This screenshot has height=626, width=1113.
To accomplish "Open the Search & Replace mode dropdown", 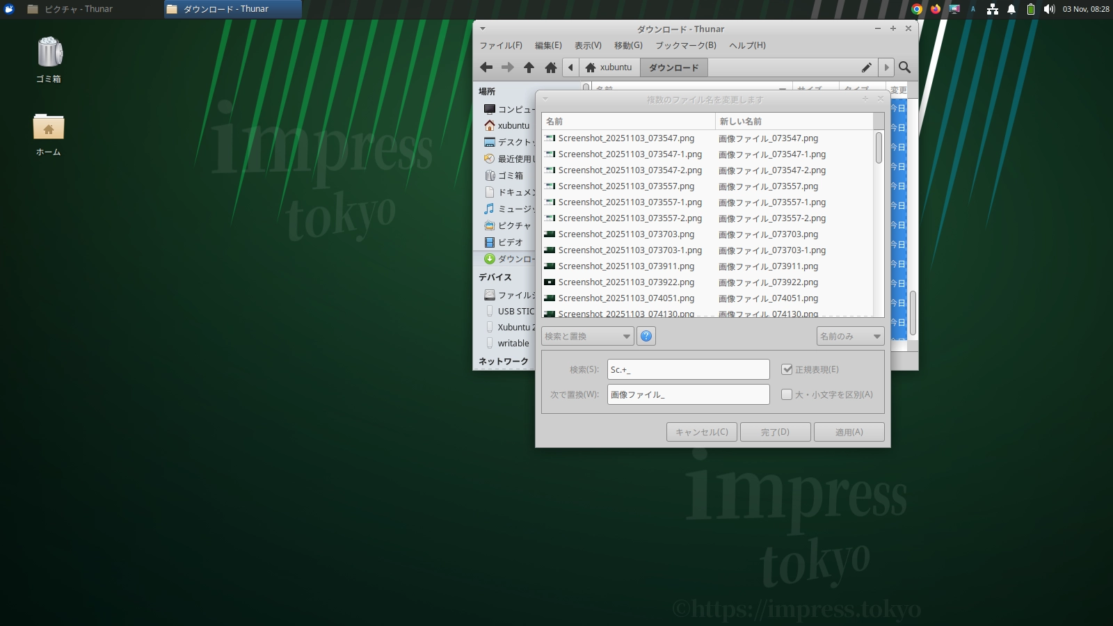I will pyautogui.click(x=588, y=336).
